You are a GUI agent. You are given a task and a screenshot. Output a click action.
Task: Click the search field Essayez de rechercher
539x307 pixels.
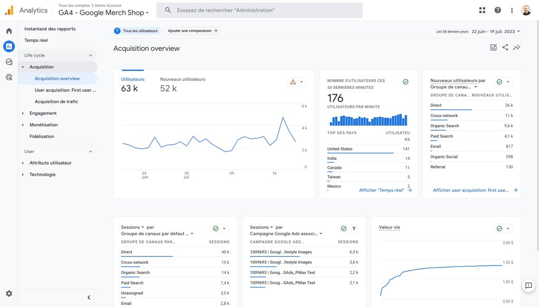[x=259, y=11]
